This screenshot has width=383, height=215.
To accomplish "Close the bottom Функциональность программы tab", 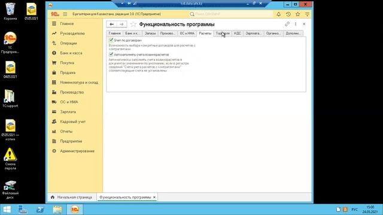I will point(154,197).
